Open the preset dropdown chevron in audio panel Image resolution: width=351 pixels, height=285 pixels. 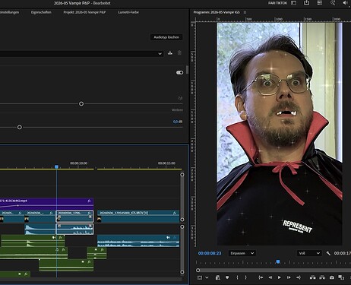160,54
